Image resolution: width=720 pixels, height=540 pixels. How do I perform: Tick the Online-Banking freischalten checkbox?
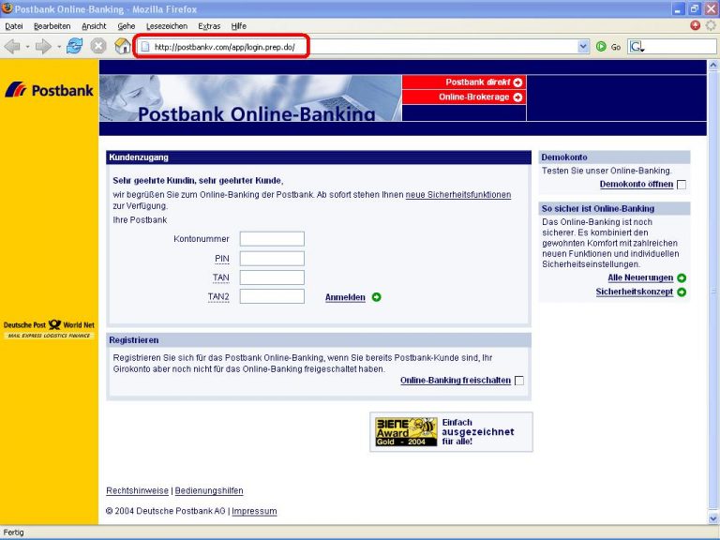point(519,381)
